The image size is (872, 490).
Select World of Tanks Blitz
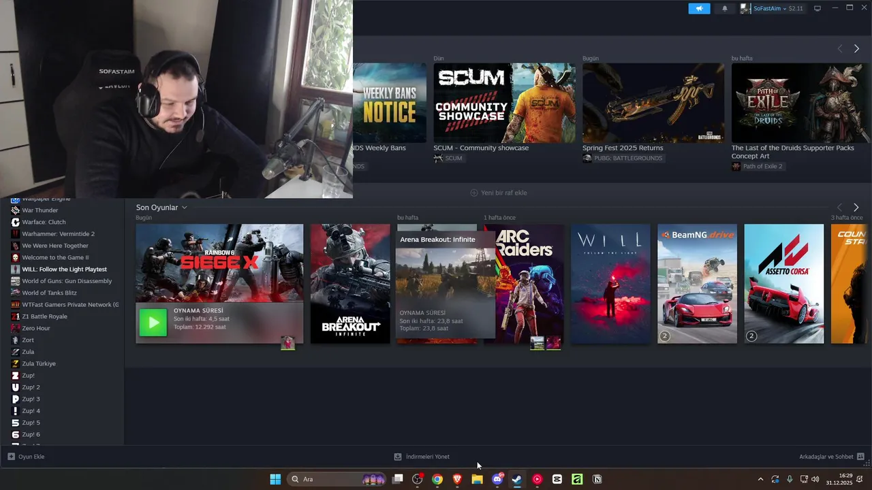(49, 293)
